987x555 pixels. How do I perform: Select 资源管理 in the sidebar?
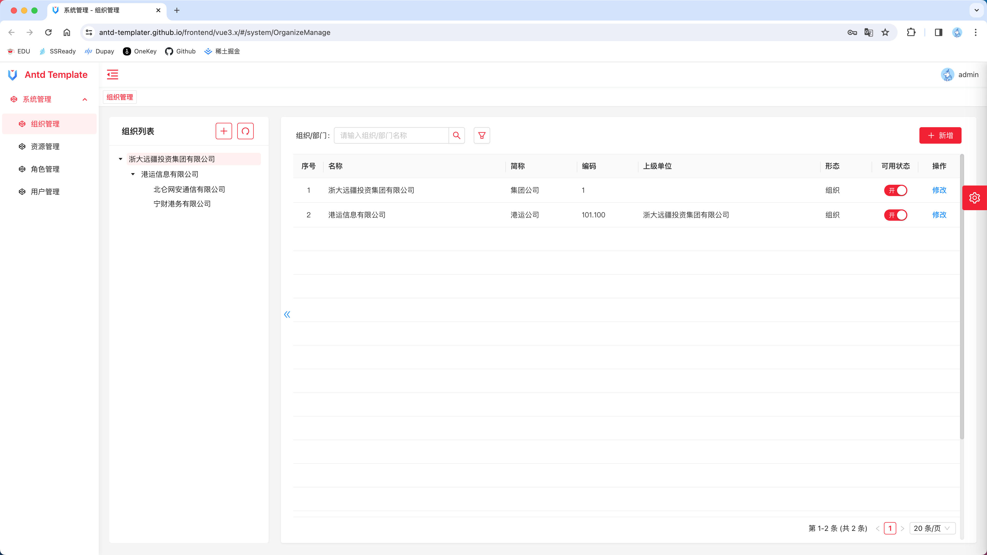pyautogui.click(x=49, y=146)
